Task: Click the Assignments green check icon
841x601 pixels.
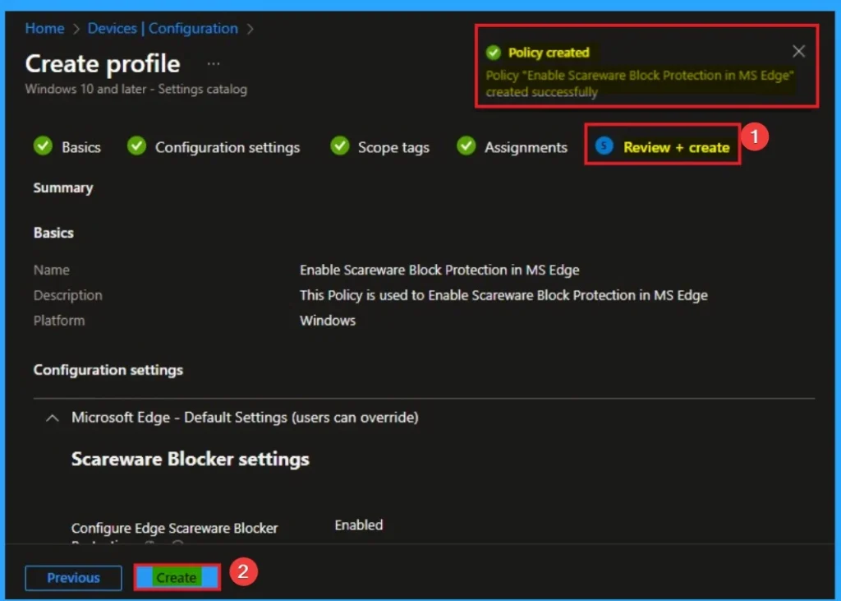Action: point(466,146)
